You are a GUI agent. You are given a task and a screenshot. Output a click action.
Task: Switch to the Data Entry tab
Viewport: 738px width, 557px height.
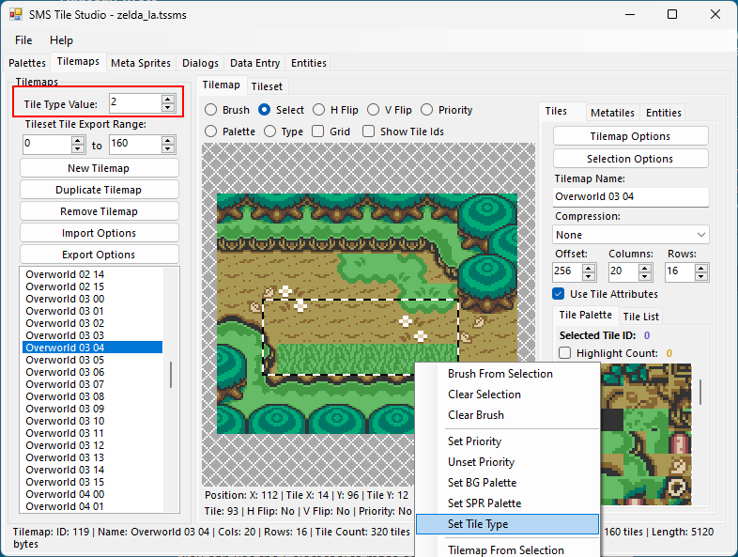(254, 63)
